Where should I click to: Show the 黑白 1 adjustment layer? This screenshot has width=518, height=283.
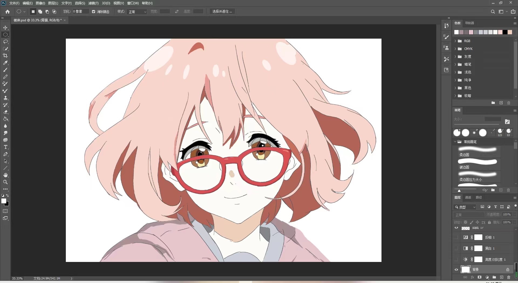click(x=456, y=248)
